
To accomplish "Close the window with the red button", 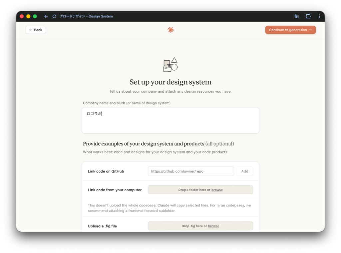I will coord(22,16).
